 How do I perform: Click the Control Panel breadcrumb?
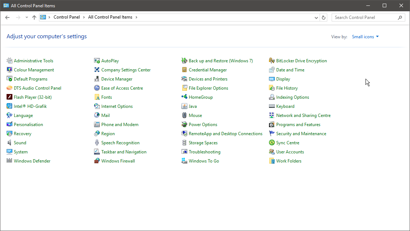point(67,17)
